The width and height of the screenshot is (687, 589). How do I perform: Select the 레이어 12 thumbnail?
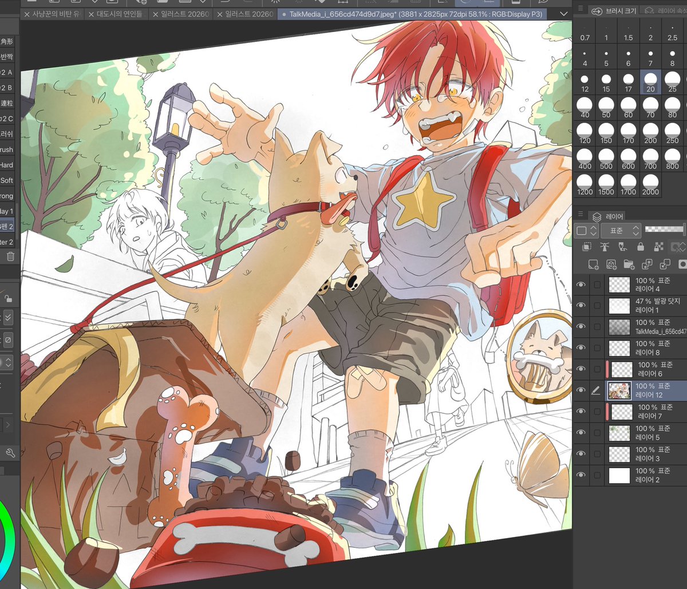tap(619, 390)
